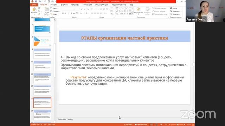
Task: Start slideshow from quick access toolbar
Action: point(49,1)
